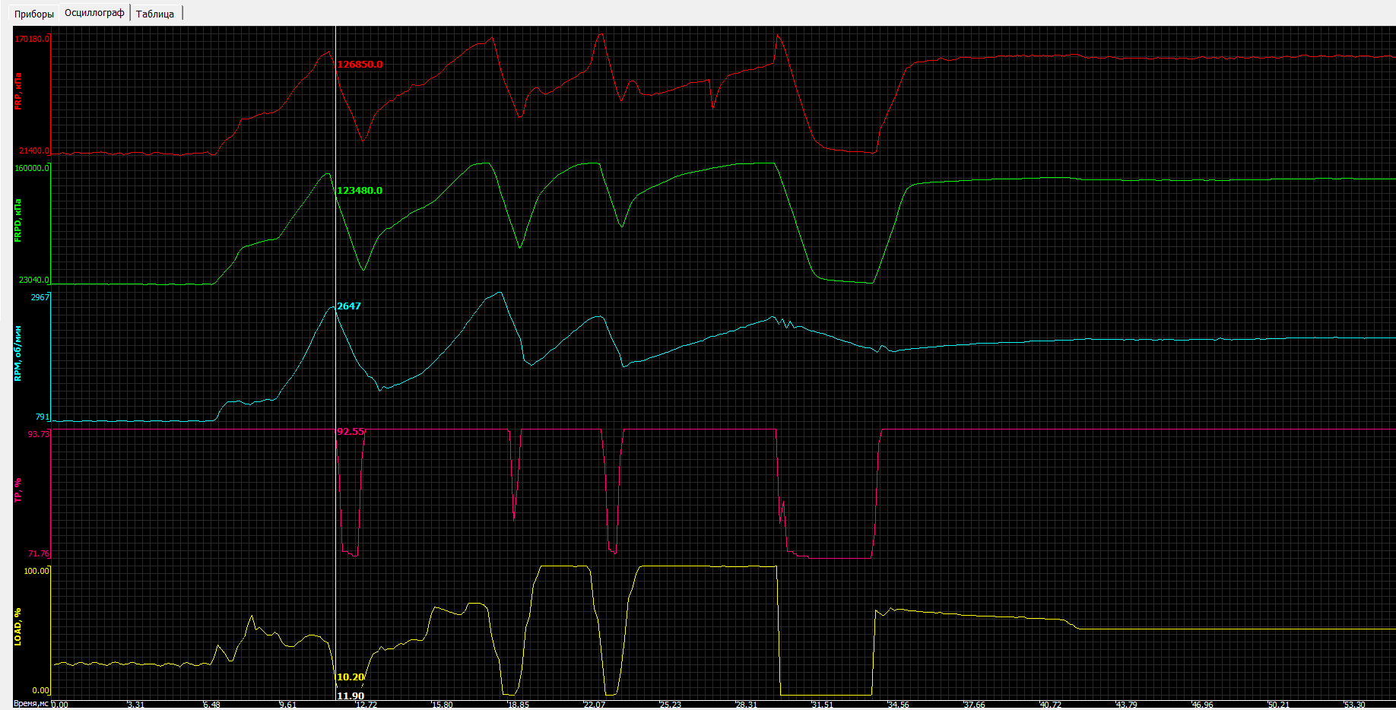Click the FRPD minimum scale value 23040.0
1396x710 pixels.
tap(34, 281)
